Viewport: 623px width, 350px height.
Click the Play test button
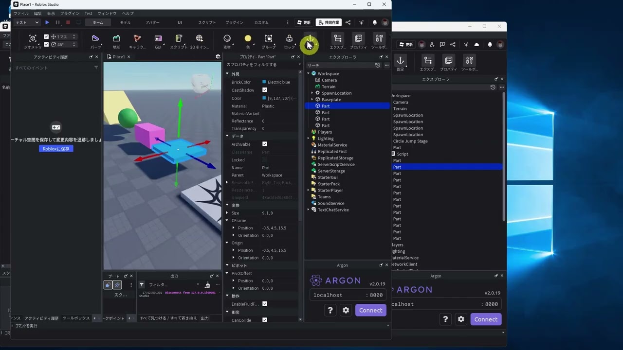47,22
